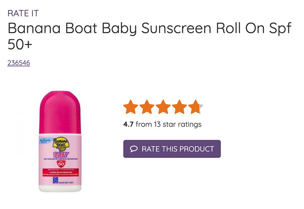Select the third orange rating star
The image size is (304, 209).
[163, 107]
